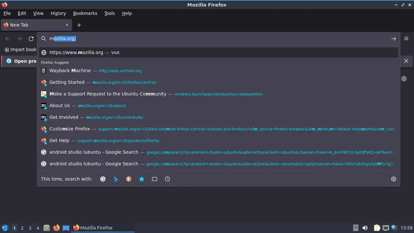Switch to workspace 1
The width and height of the screenshot is (414, 233).
[14, 228]
